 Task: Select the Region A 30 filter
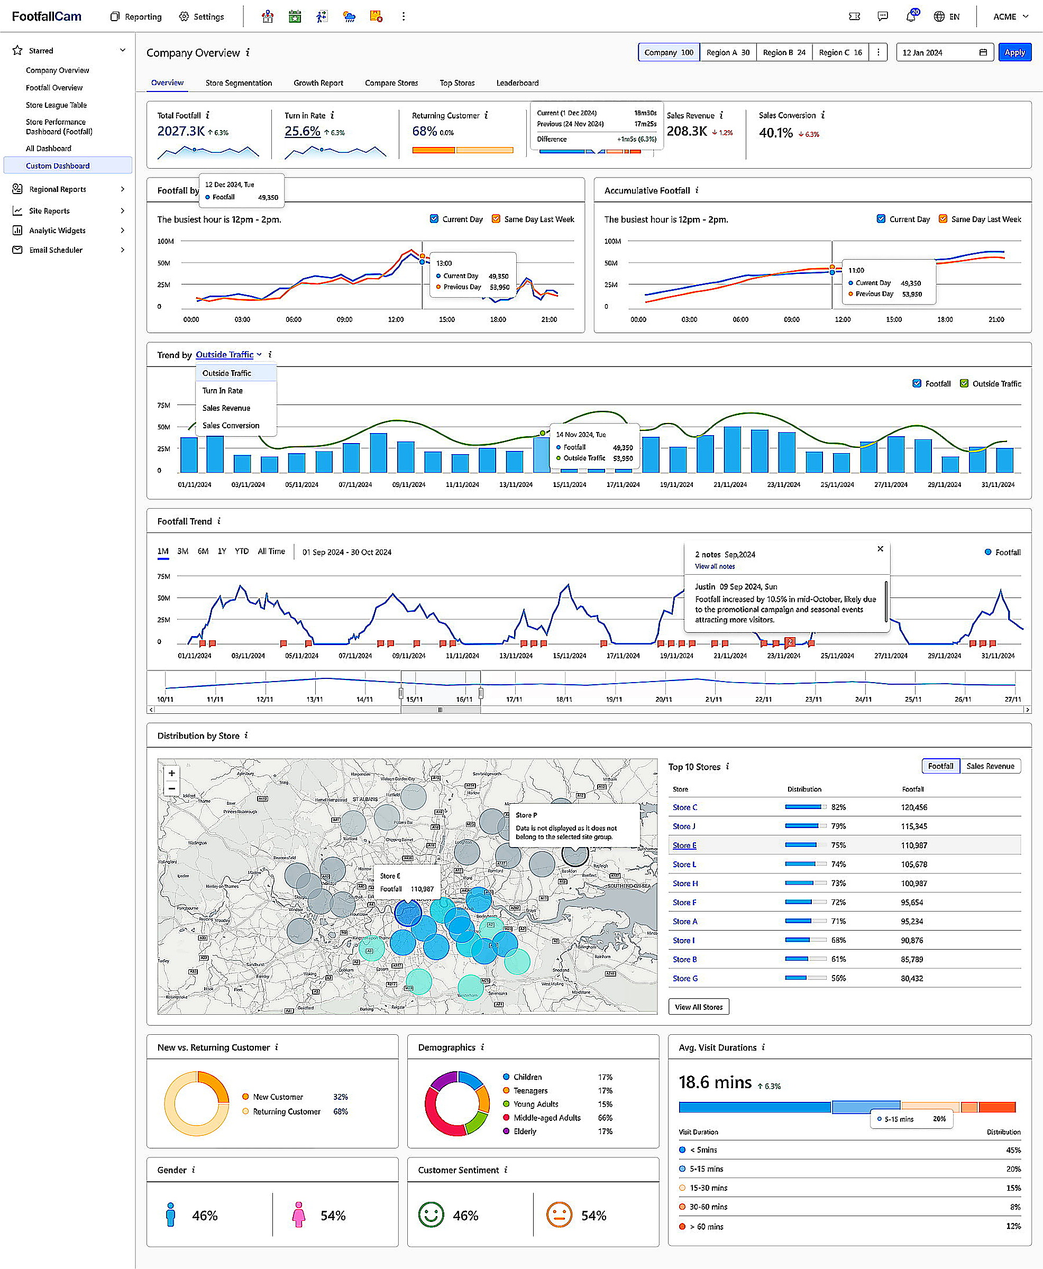[x=728, y=52]
